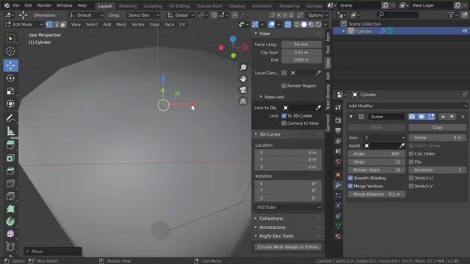The height and width of the screenshot is (264, 470).
Task: Open the Axis Z dropdown
Action: (x=384, y=138)
